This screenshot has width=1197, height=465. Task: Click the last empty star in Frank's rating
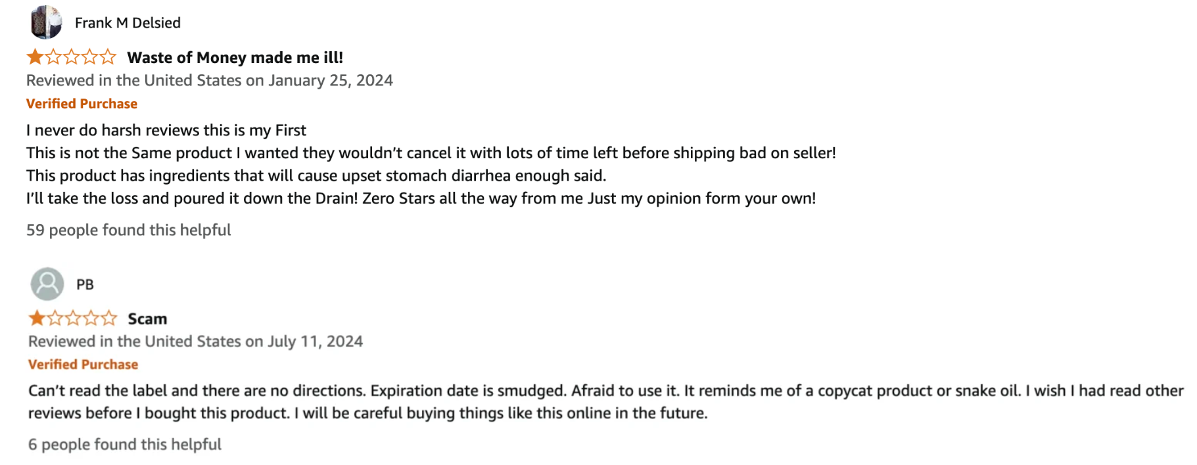[x=108, y=57]
